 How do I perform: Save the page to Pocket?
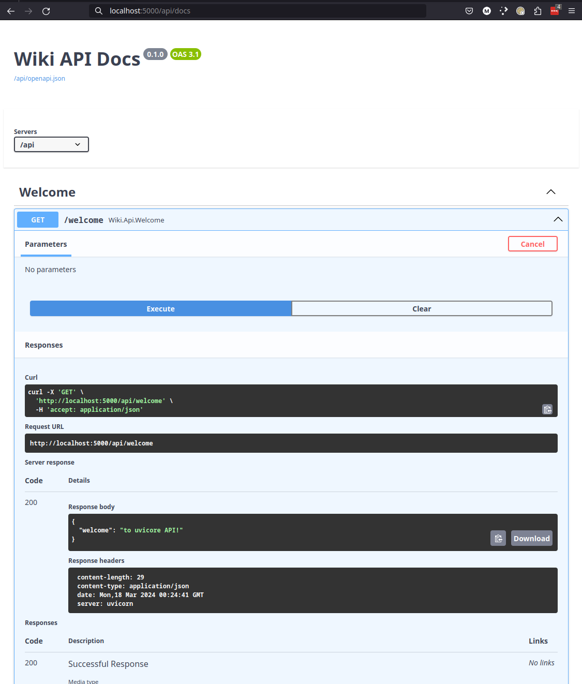(469, 11)
